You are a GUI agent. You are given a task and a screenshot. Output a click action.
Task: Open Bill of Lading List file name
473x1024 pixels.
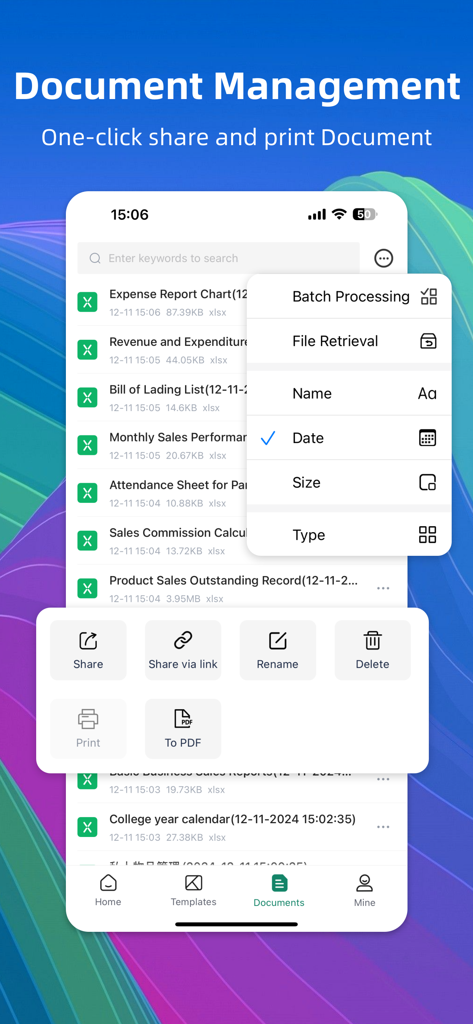178,390
